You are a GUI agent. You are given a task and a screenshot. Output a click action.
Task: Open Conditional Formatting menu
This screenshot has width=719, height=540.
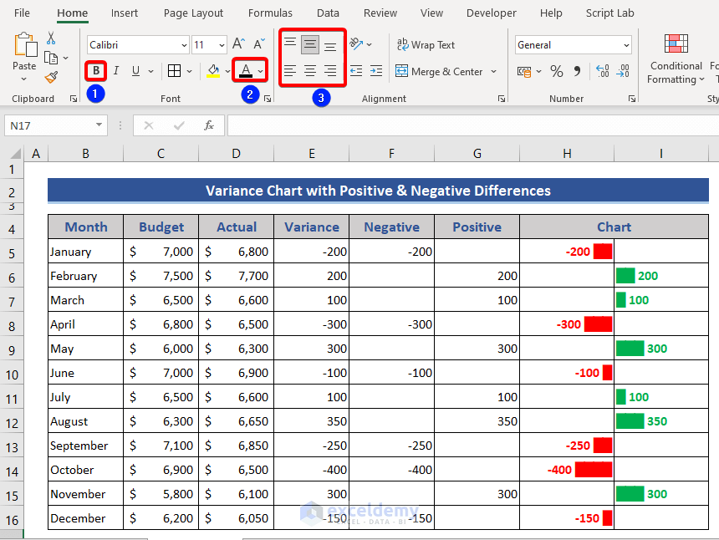pyautogui.click(x=676, y=59)
